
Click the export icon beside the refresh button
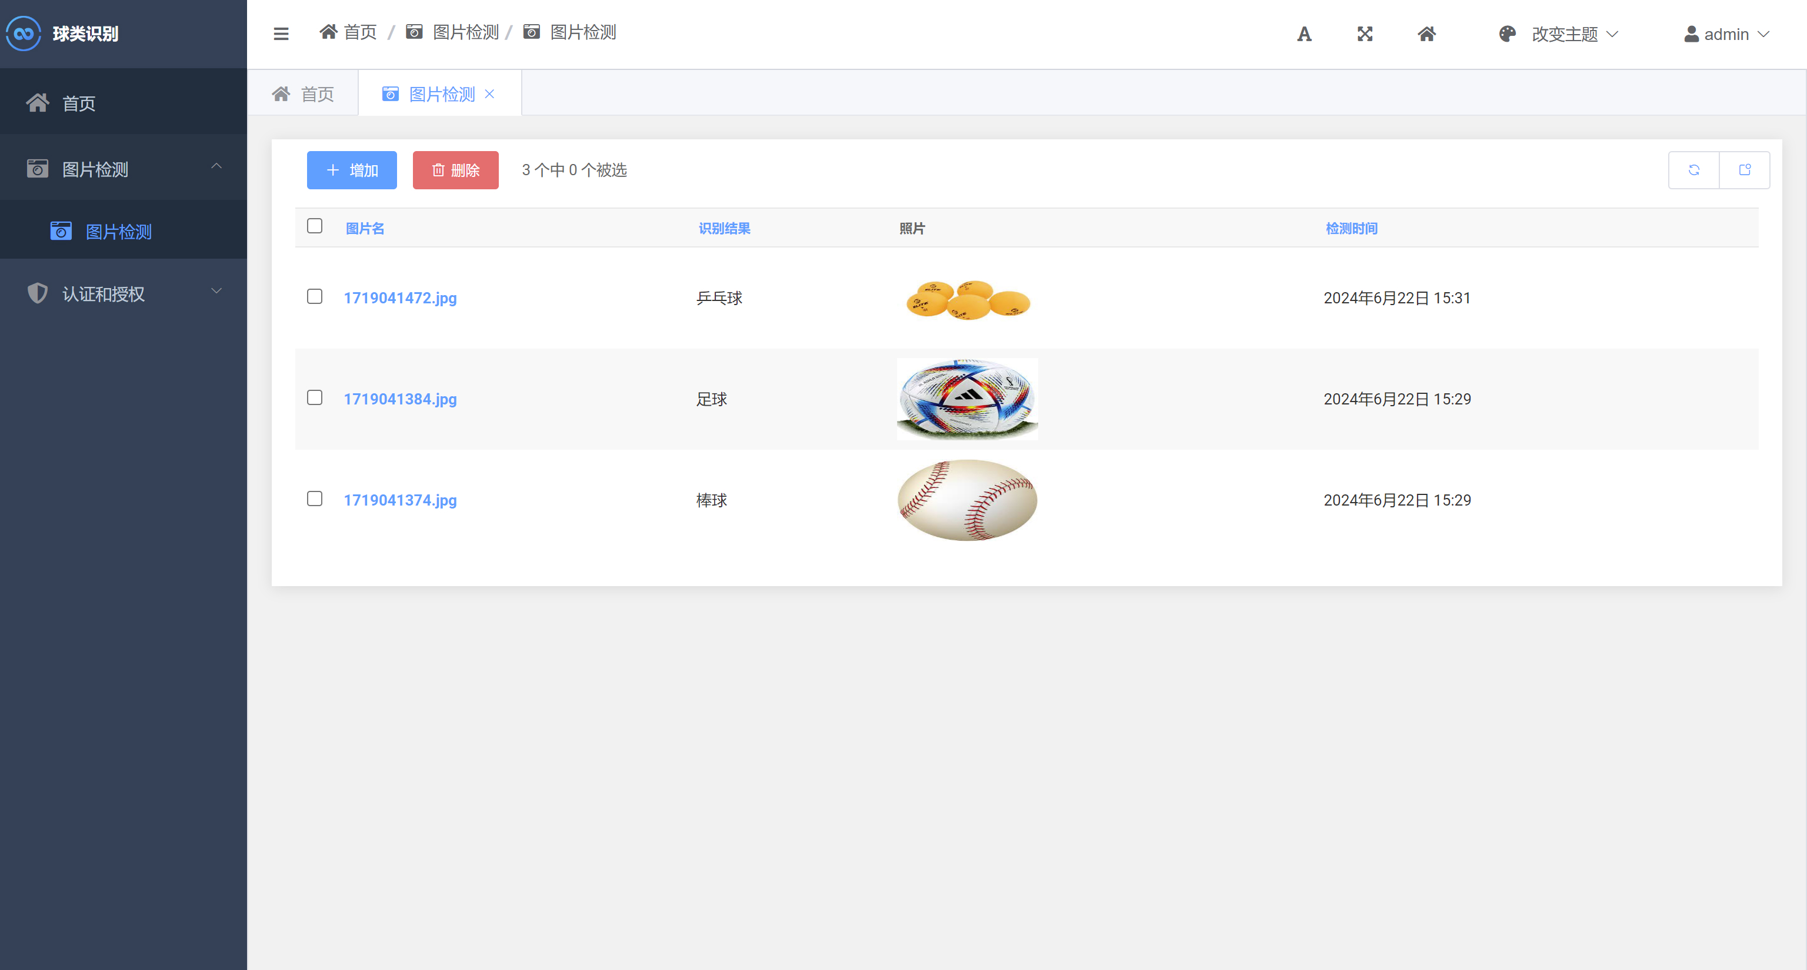click(x=1745, y=170)
